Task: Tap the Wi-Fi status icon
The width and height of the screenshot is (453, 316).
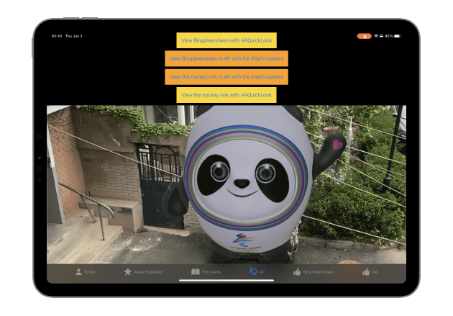Action: (376, 36)
